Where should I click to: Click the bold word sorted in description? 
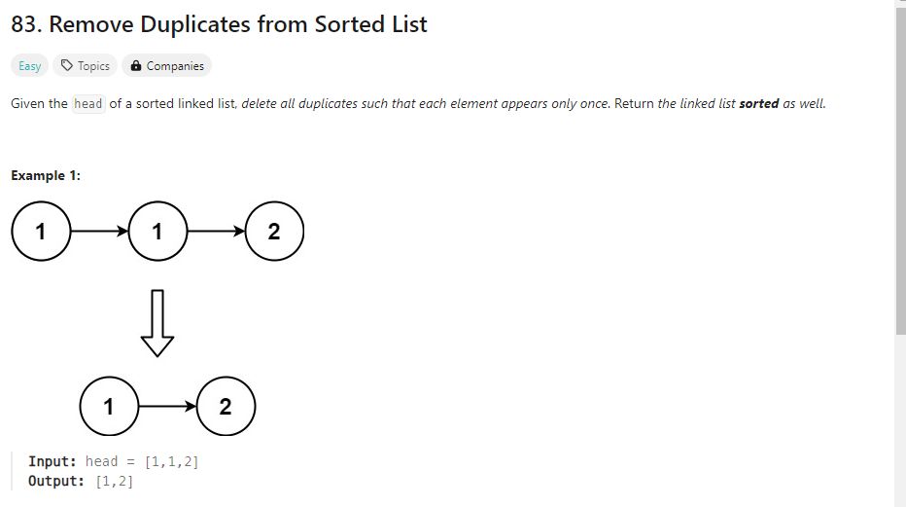click(758, 103)
